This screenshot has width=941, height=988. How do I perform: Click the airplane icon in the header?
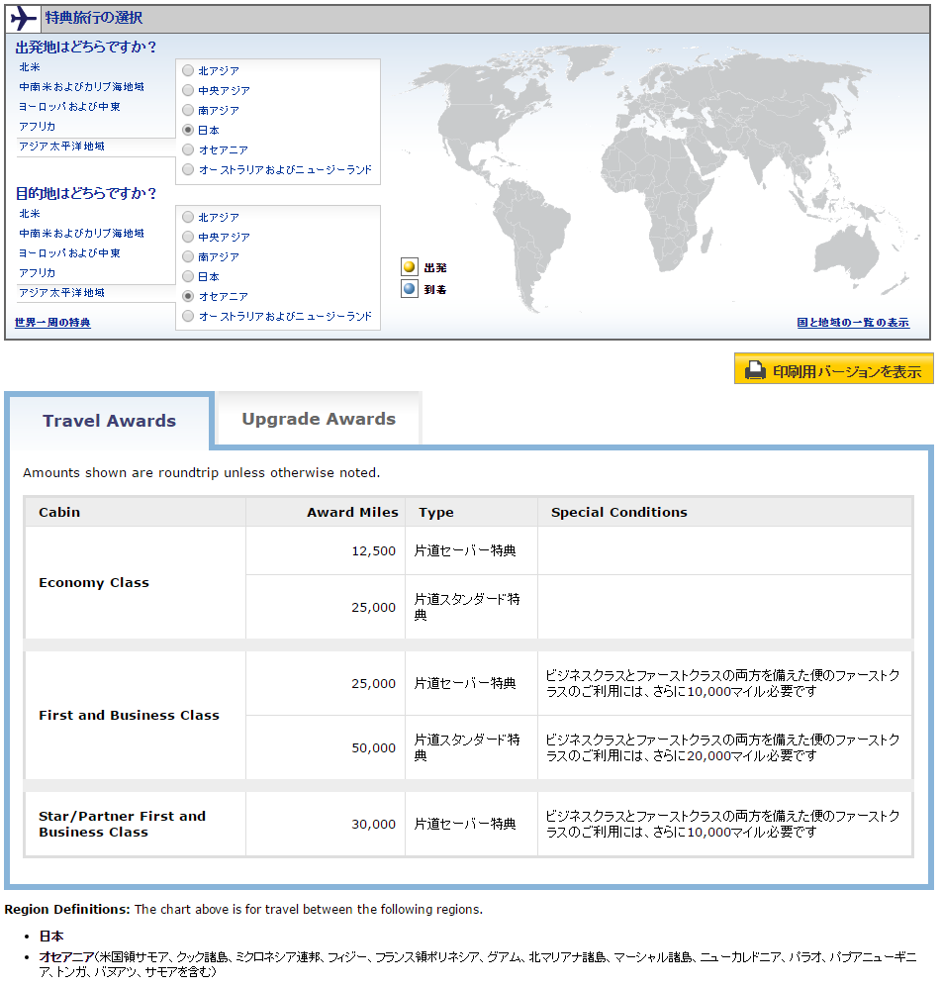click(x=24, y=18)
